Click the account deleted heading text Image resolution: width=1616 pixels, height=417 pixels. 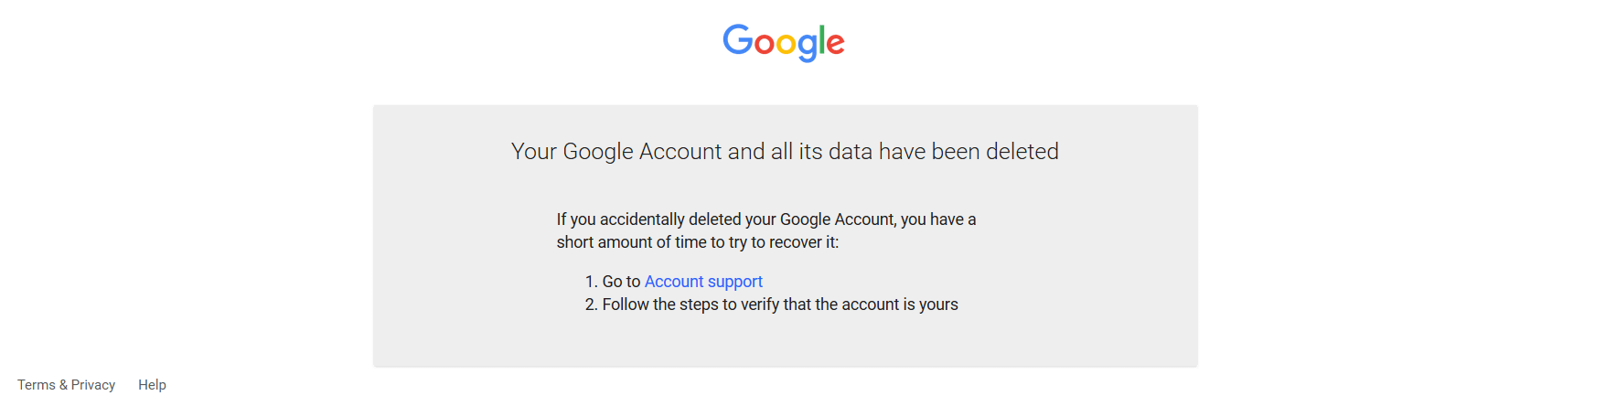785,152
